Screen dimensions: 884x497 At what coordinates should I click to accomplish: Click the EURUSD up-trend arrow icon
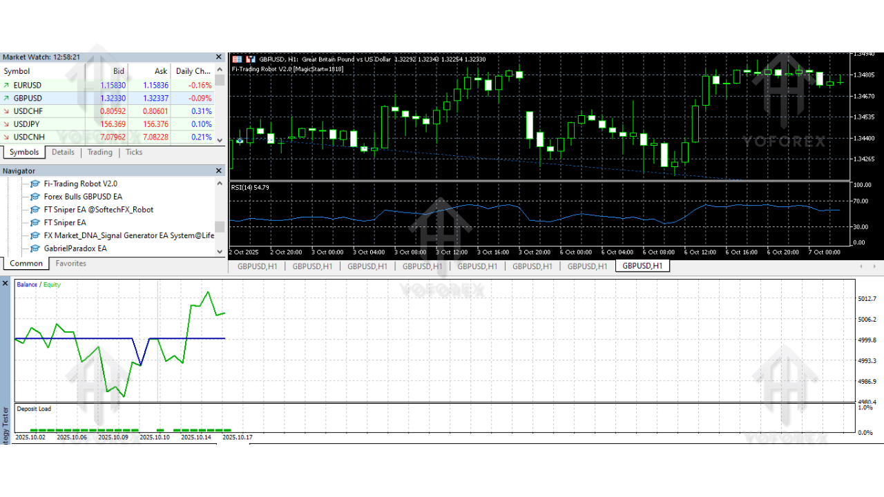pyautogui.click(x=7, y=85)
